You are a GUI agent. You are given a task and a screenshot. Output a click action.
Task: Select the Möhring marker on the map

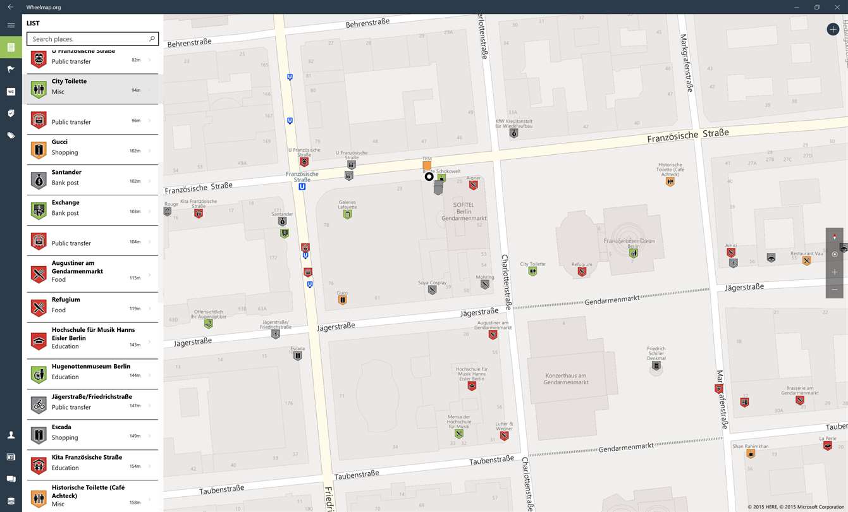click(485, 284)
